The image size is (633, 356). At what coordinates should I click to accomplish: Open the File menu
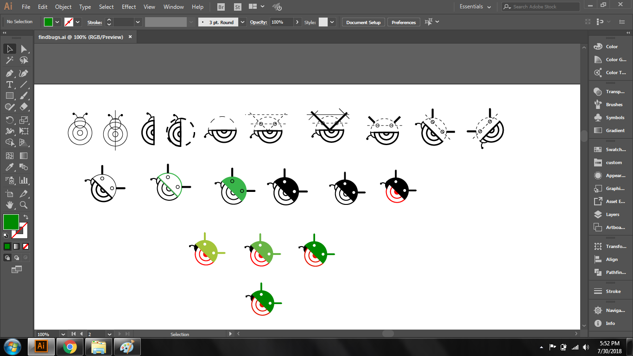point(26,7)
